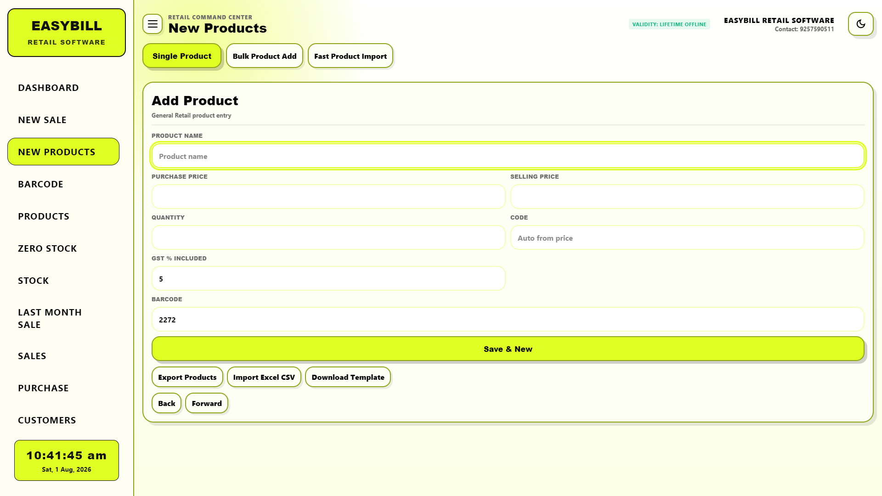This screenshot has height=496, width=882.
Task: Click the clock widget showing 10:41:45 am
Action: coord(67,461)
